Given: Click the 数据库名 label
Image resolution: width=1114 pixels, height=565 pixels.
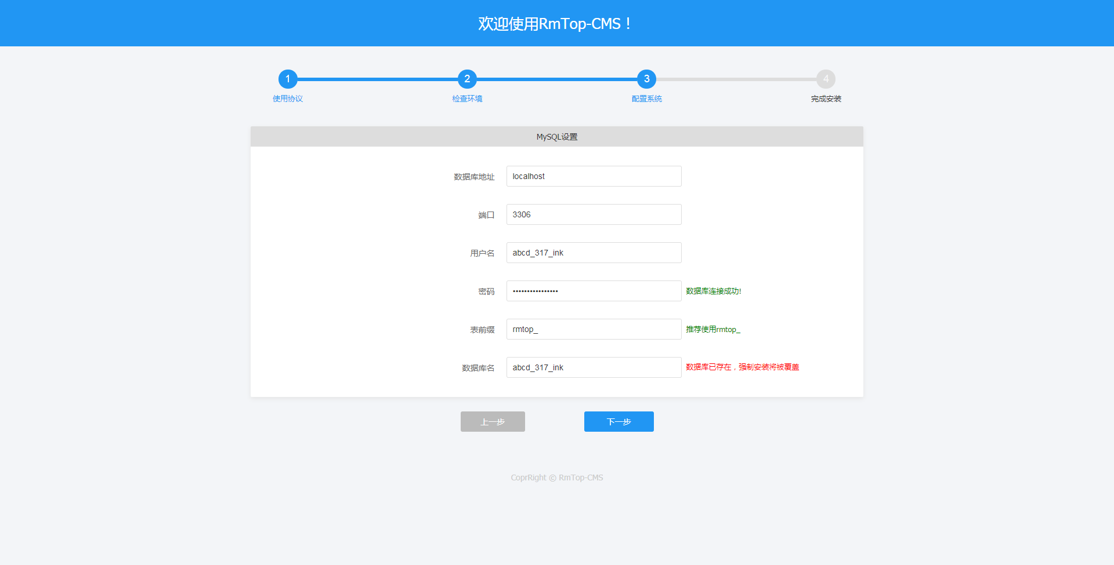Looking at the screenshot, I should point(478,368).
